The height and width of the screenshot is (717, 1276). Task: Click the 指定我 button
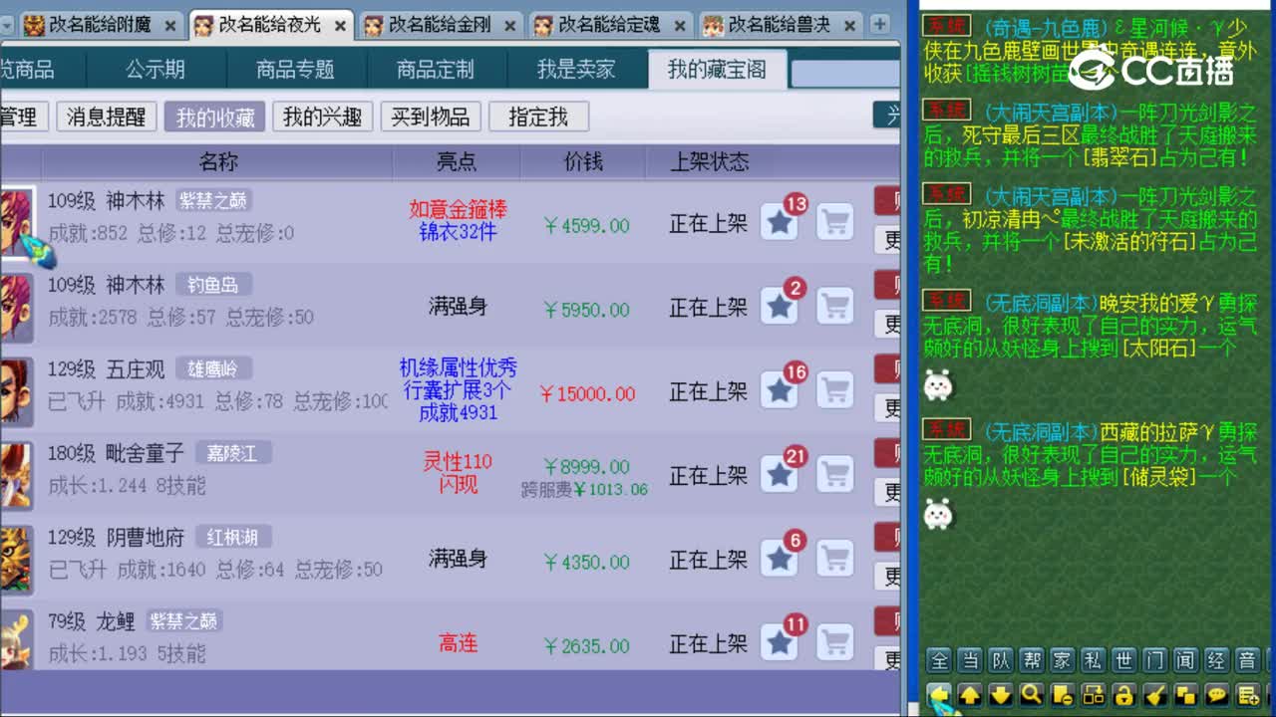point(538,117)
